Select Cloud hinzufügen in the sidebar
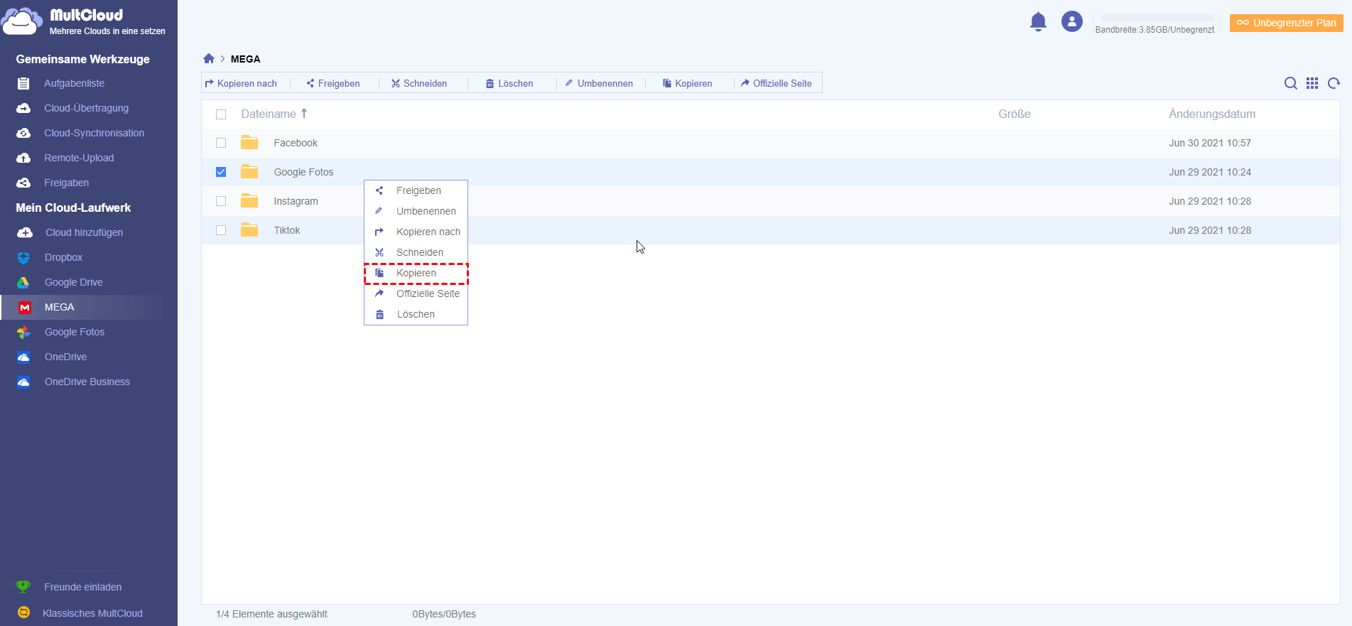1352x626 pixels. point(84,232)
